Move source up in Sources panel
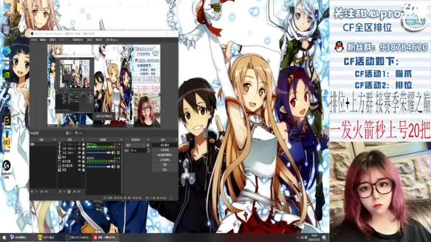 [x=74, y=191]
